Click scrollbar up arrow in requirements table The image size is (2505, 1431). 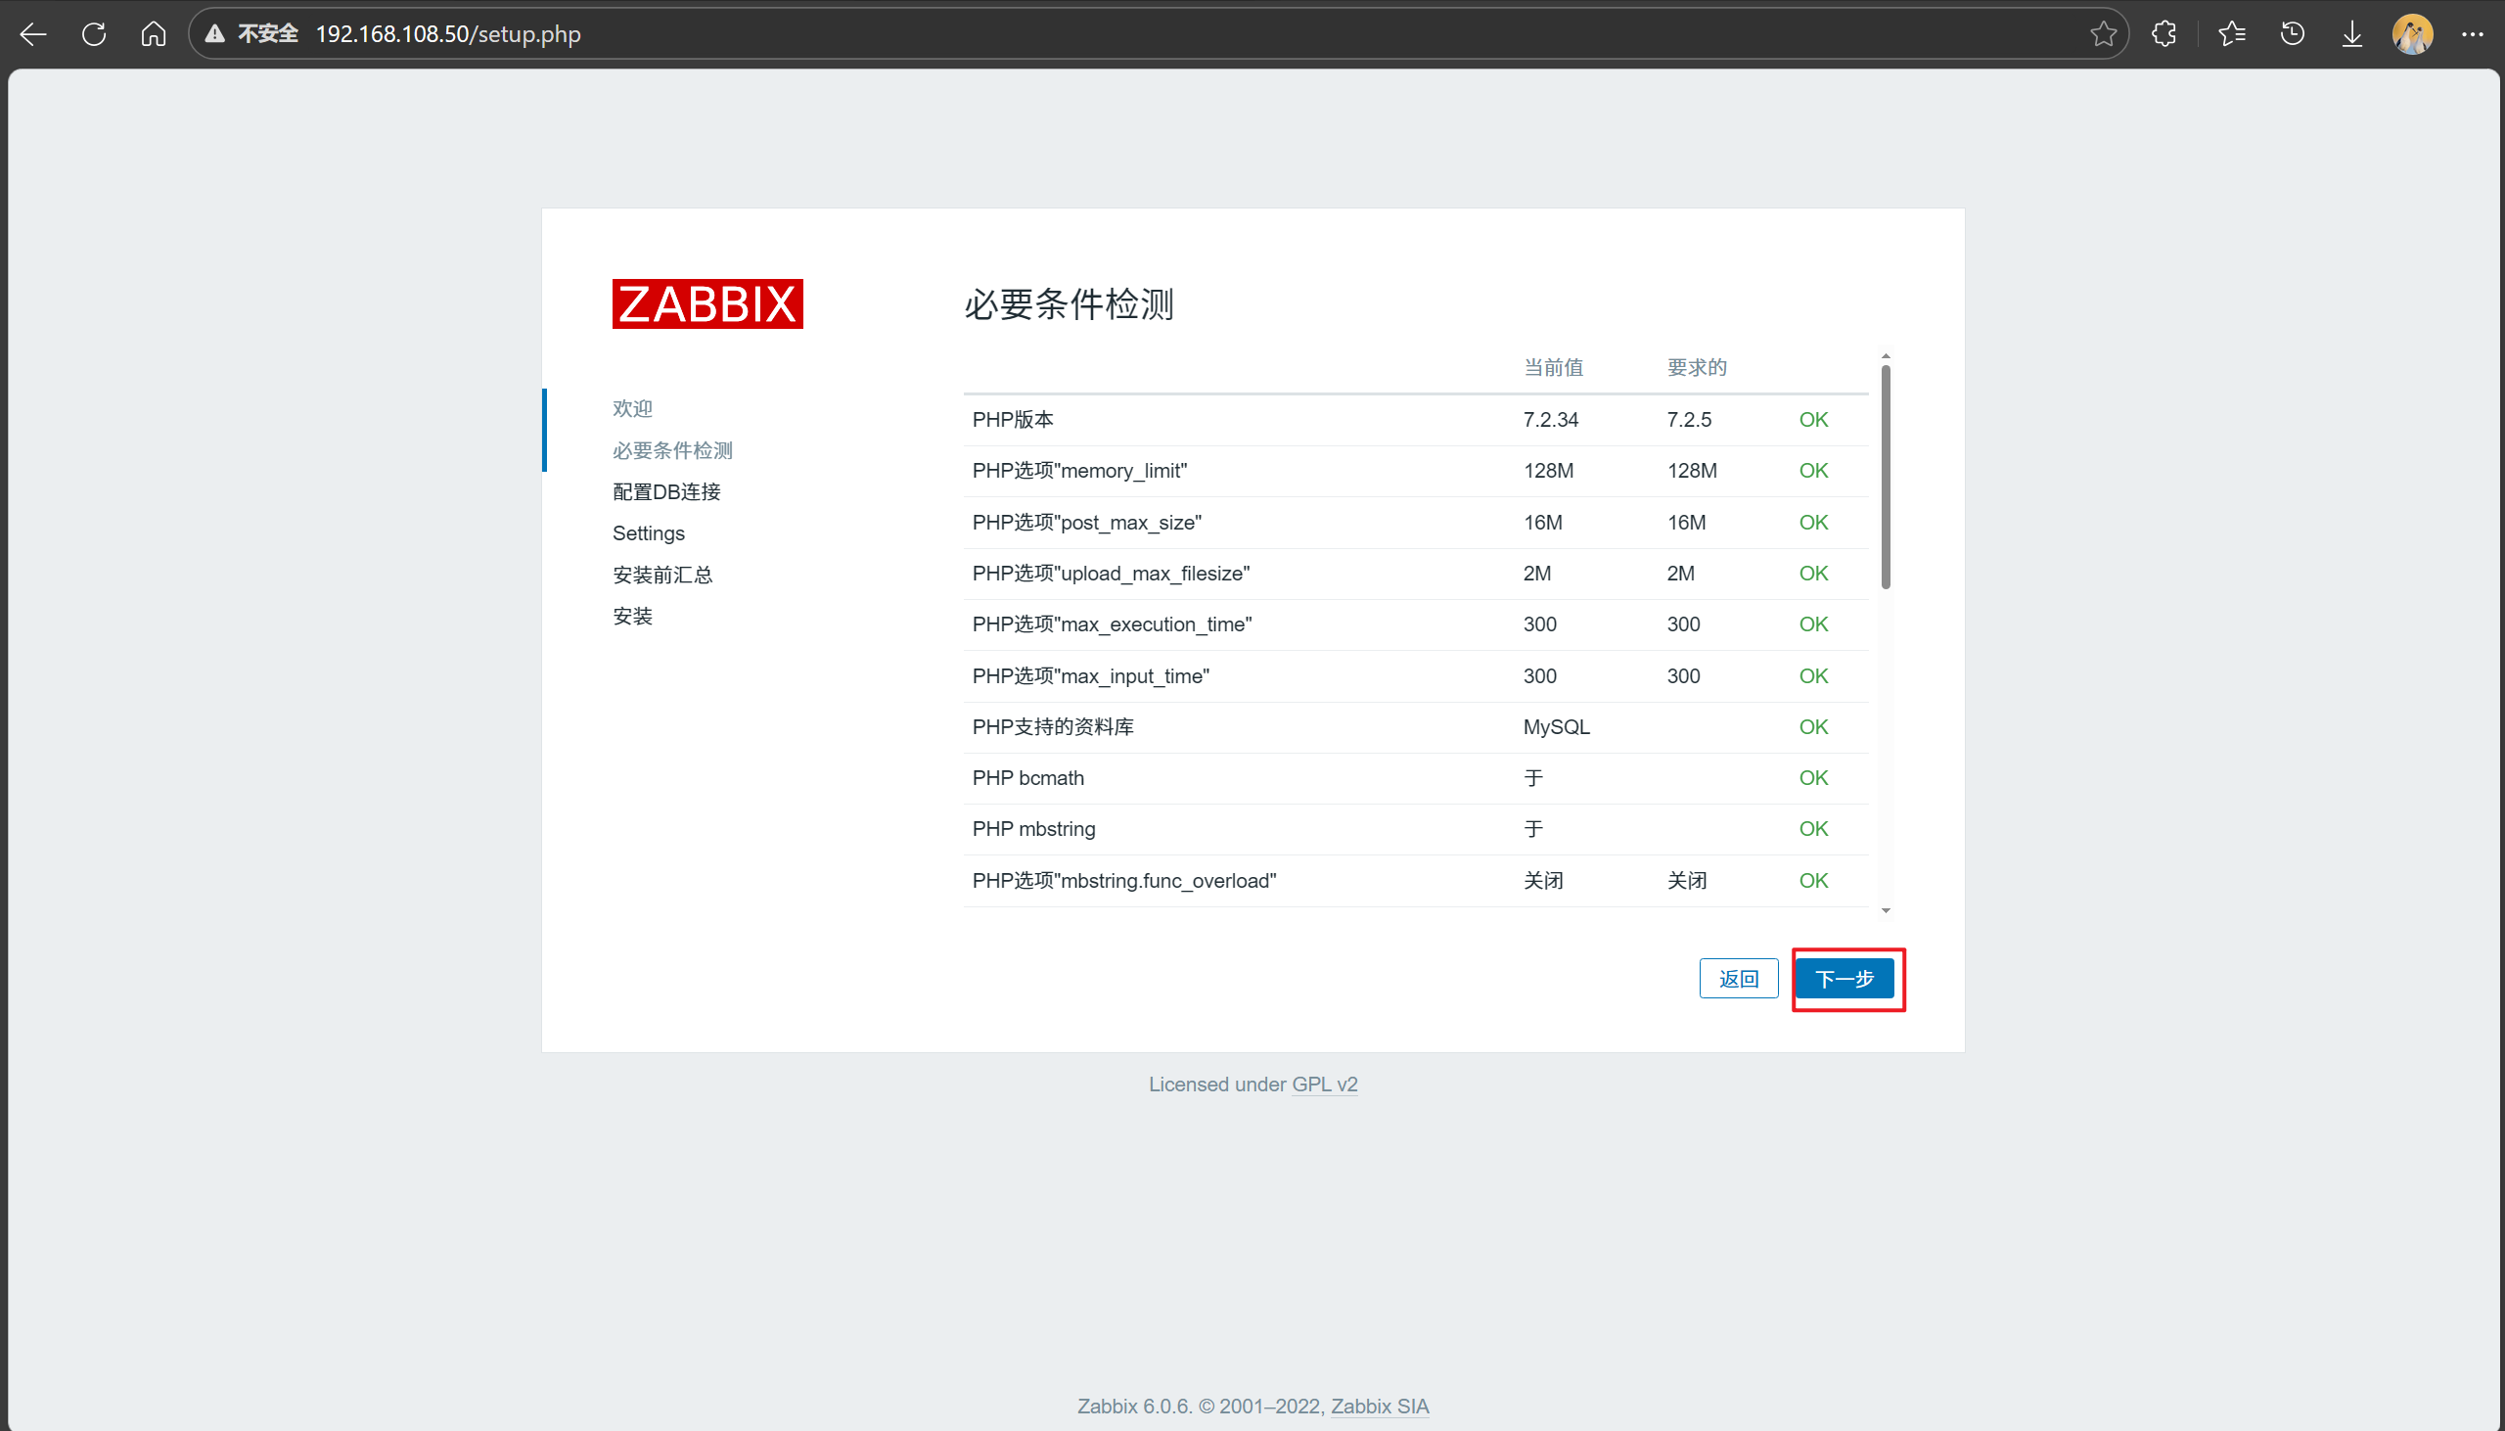pos(1886,355)
